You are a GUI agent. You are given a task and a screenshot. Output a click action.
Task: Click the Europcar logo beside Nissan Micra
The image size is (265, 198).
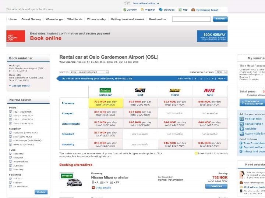[67, 176]
